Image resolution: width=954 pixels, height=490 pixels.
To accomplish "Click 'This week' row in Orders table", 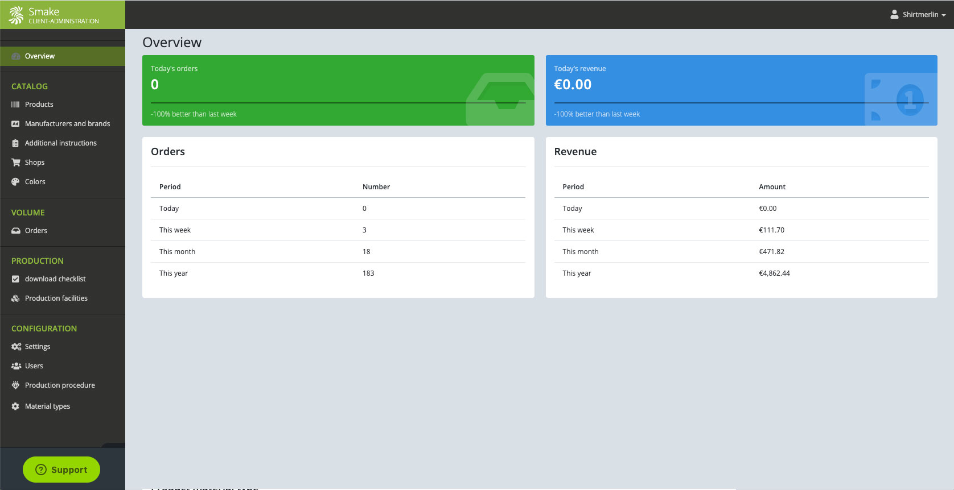I will [338, 230].
